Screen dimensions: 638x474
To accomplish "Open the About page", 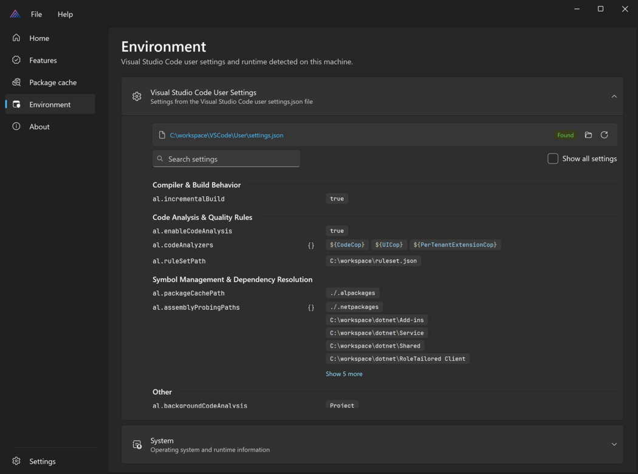I will (x=50, y=126).
